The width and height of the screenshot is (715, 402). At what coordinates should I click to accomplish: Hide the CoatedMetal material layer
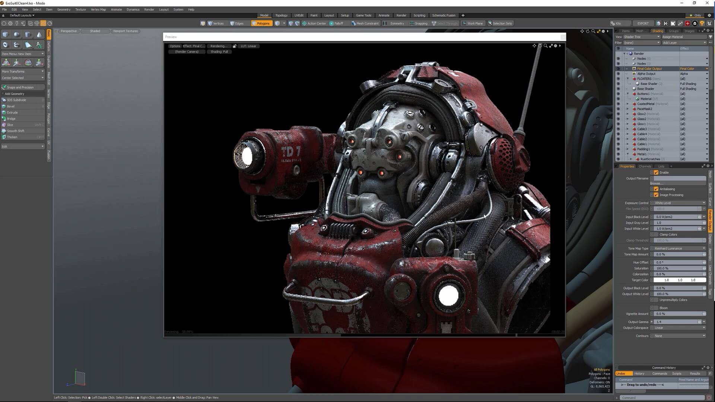tap(618, 104)
